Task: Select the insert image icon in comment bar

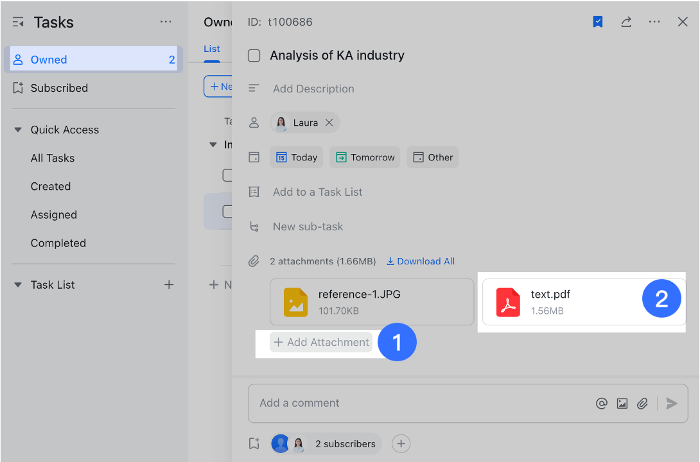Action: pos(622,403)
